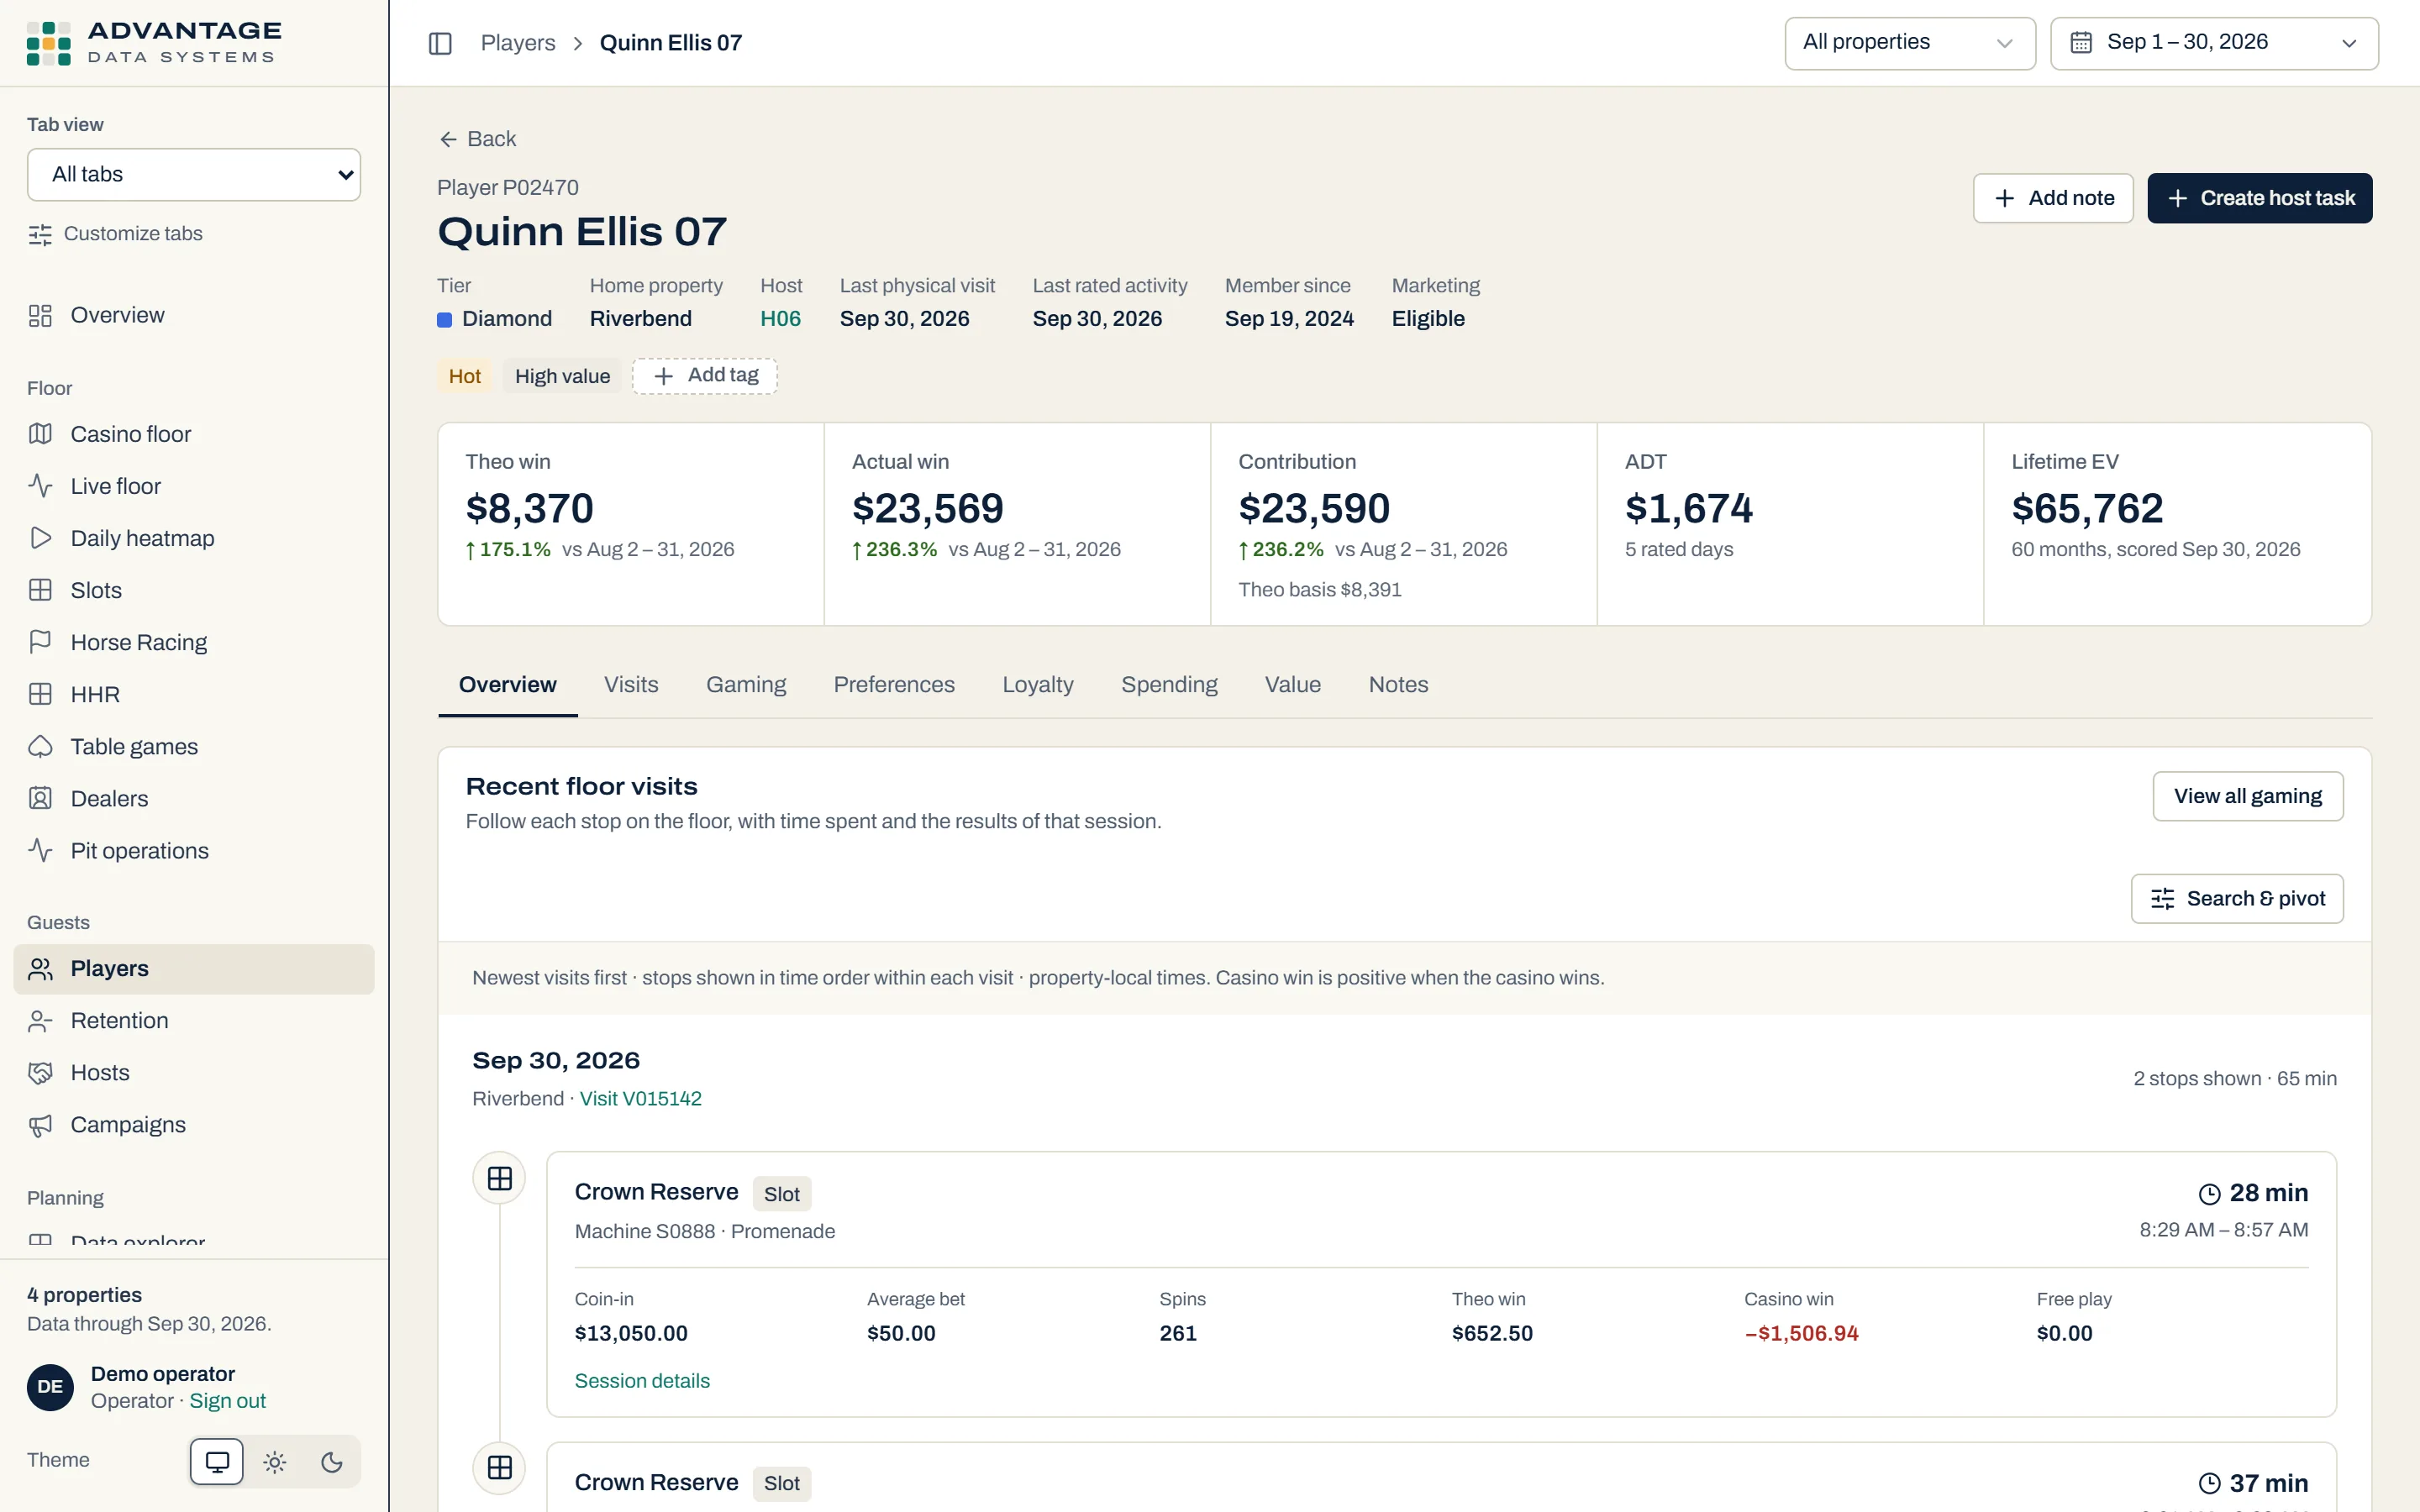2420x1512 pixels.
Task: Click Search & pivot button
Action: [2237, 899]
